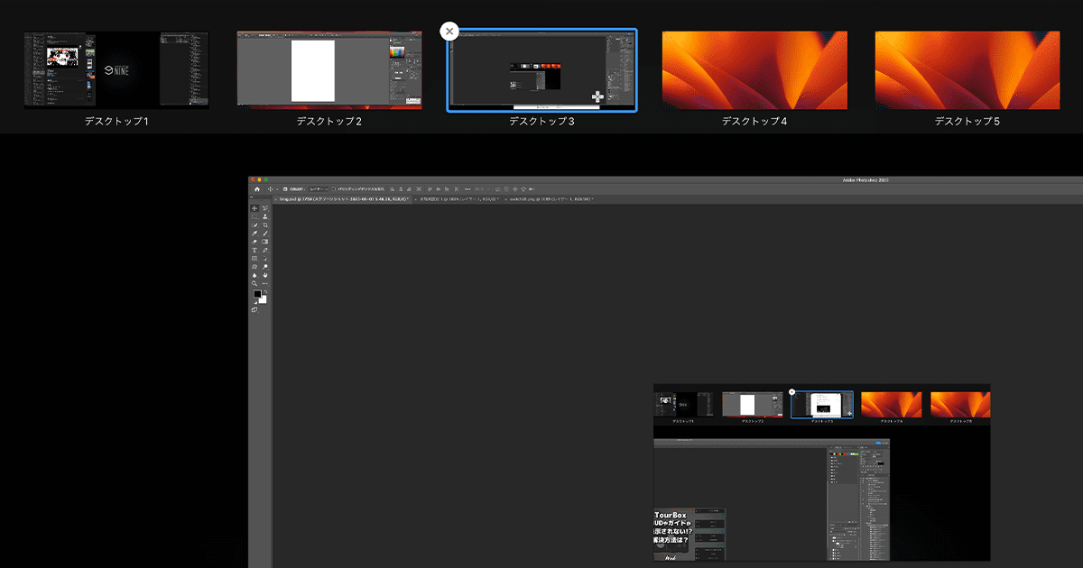Click the black foreground color swatch
1083x568 pixels.
point(256,295)
